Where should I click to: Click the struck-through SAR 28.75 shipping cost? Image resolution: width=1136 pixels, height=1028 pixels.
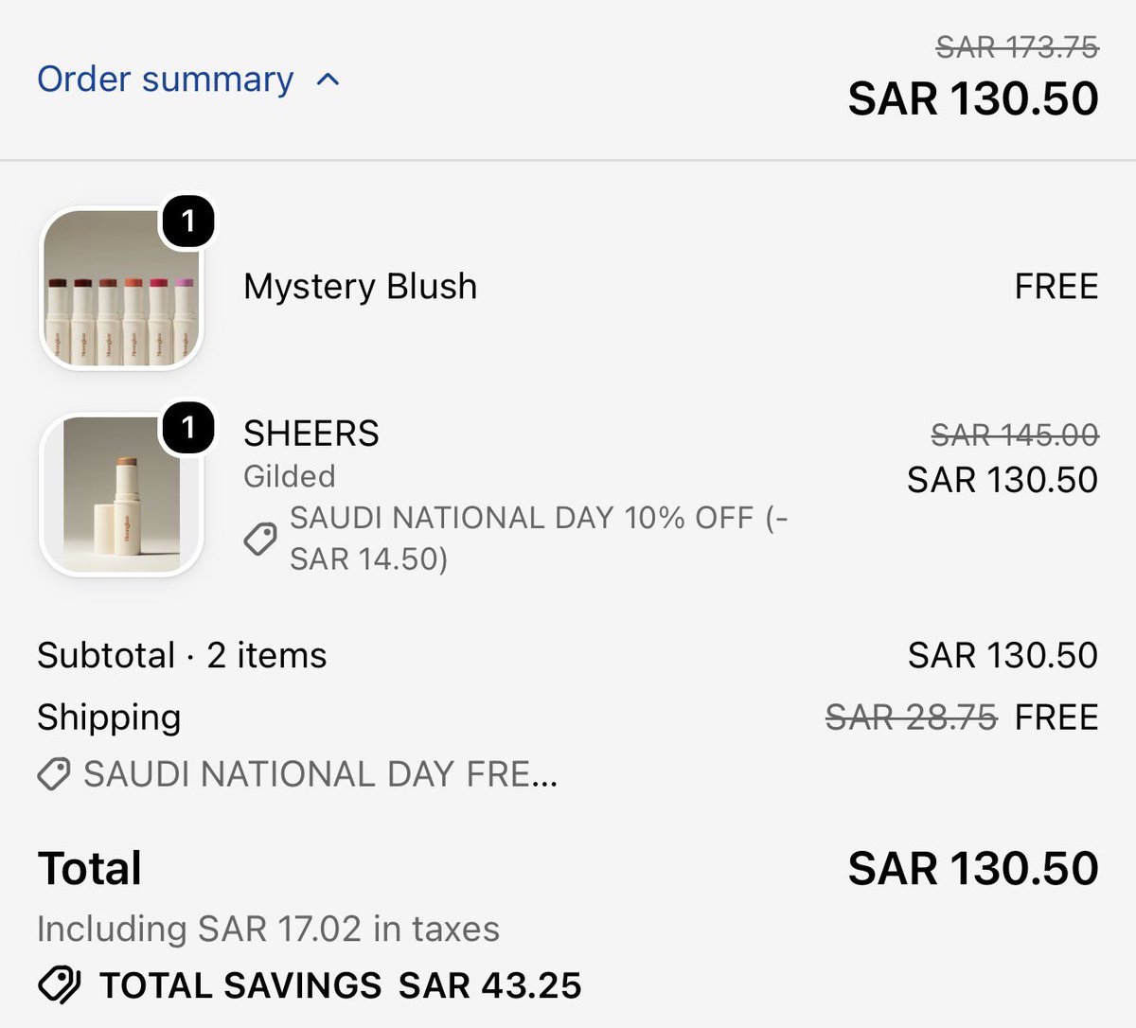coord(912,718)
